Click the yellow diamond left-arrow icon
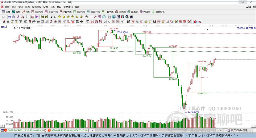The height and width of the screenshot is (138, 256). 59,17
